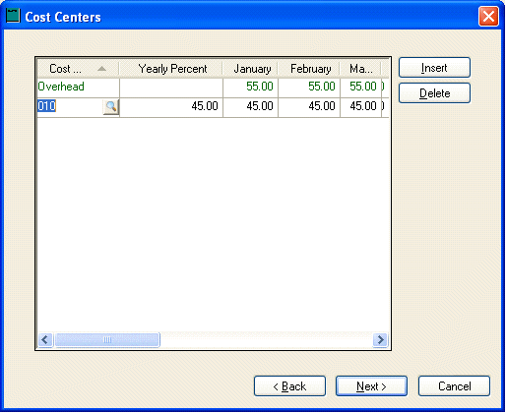Click the 45.00 Yearly Percent cell
Viewport: 506px width, 413px height.
[171, 106]
